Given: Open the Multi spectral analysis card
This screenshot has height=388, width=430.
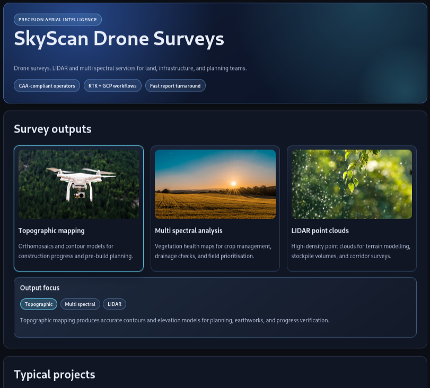Looking at the screenshot, I should (215, 208).
